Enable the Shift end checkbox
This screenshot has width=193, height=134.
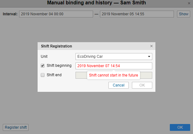click(43, 75)
